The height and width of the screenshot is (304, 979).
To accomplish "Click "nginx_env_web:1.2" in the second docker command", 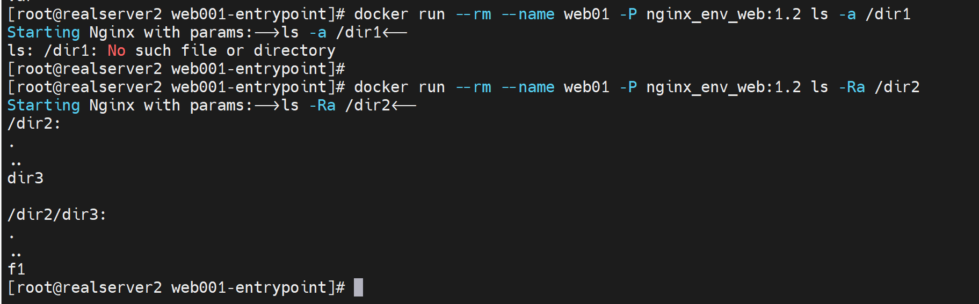I will (x=723, y=87).
